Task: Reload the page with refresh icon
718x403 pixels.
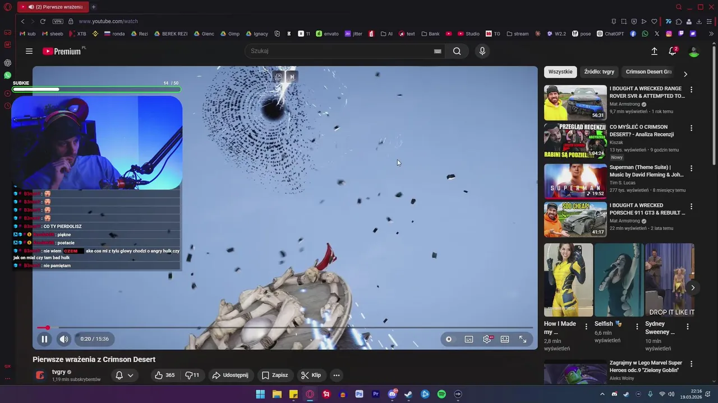Action: point(43,21)
